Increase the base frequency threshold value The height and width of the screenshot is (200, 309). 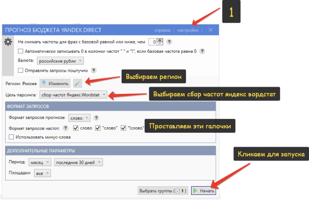tap(160, 40)
